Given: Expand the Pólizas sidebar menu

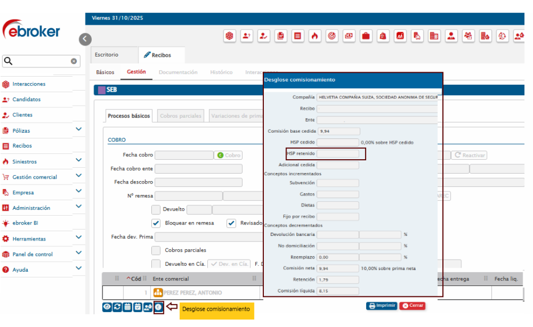Looking at the screenshot, I should click(79, 130).
